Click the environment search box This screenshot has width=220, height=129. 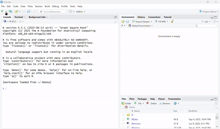205,26
